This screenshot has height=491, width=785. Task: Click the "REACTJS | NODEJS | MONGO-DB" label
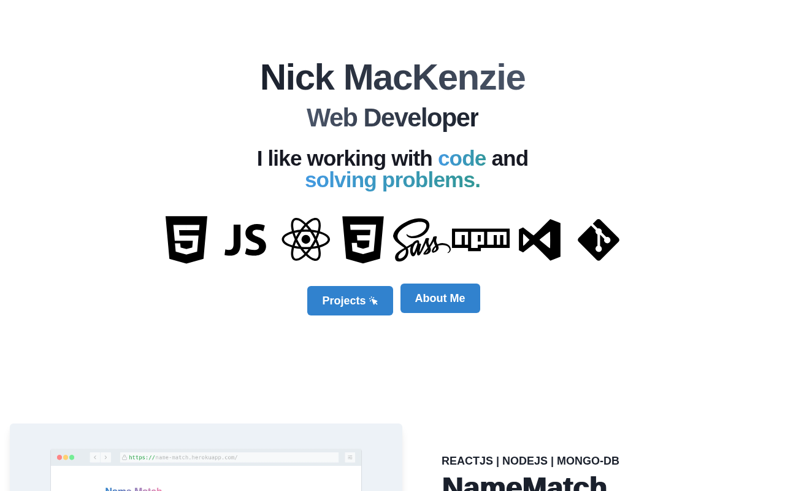530,461
